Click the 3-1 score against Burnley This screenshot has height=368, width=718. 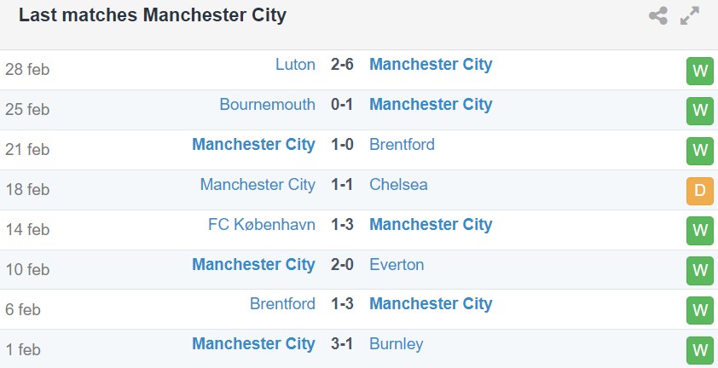343,344
